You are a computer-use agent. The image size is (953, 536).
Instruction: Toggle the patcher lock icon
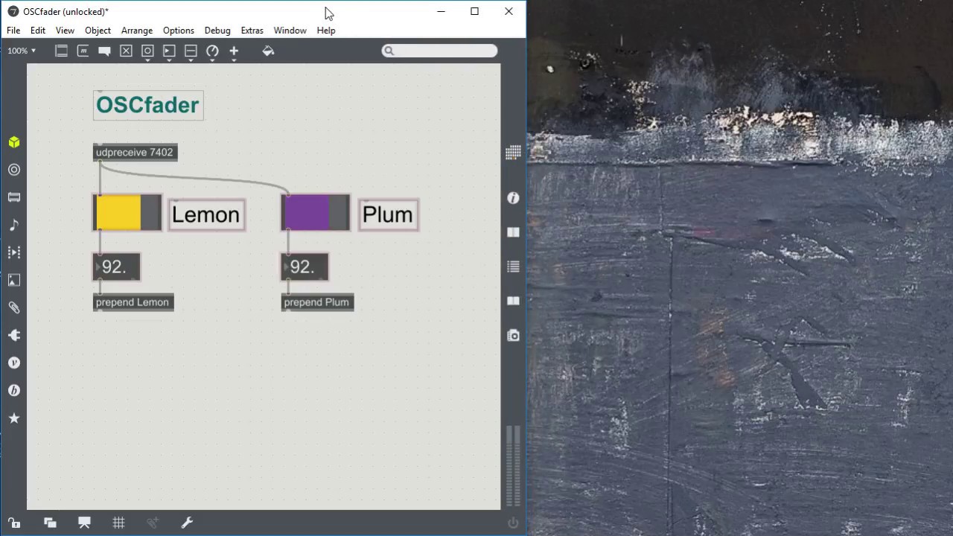click(x=14, y=523)
